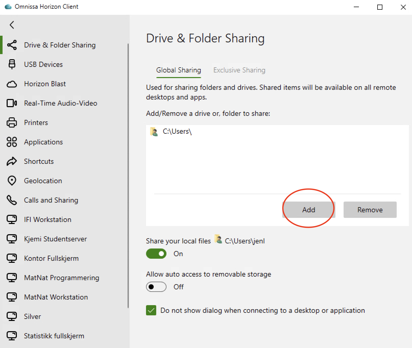Switch to the Global Sharing tab
Viewport: 412px width, 348px height.
tap(179, 70)
